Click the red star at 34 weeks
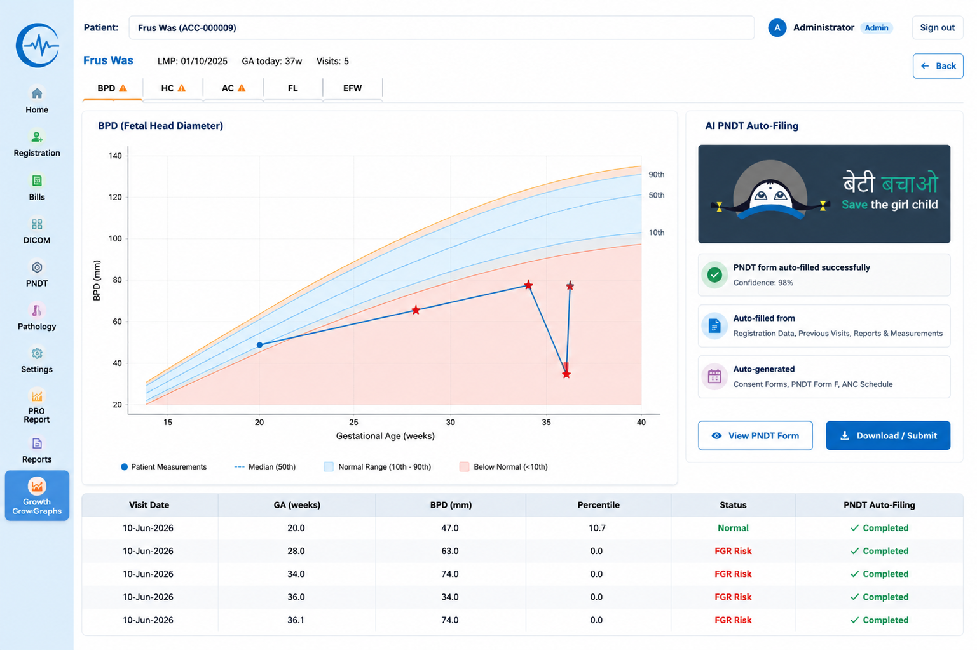Viewport: 977px width, 650px height. (x=528, y=285)
